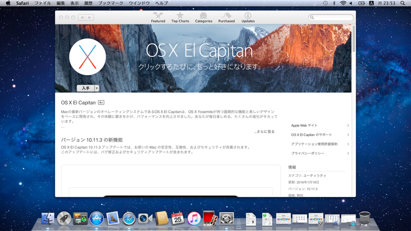Open System Preferences gear in Dock

[x=227, y=219]
